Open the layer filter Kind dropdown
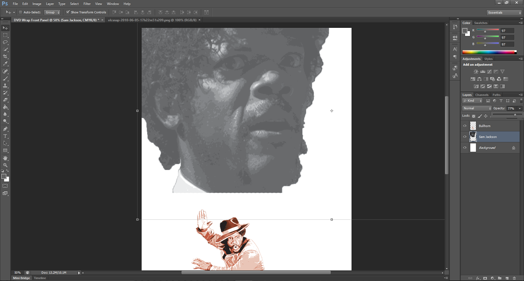 472,101
